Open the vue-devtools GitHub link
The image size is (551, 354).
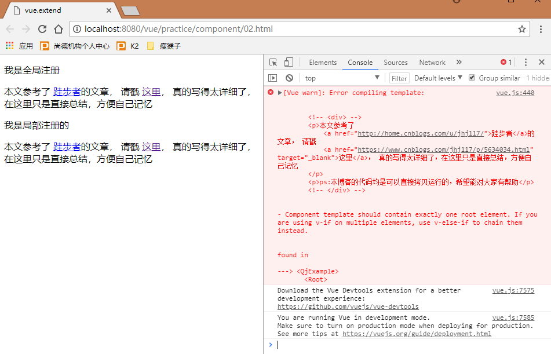[348, 306]
